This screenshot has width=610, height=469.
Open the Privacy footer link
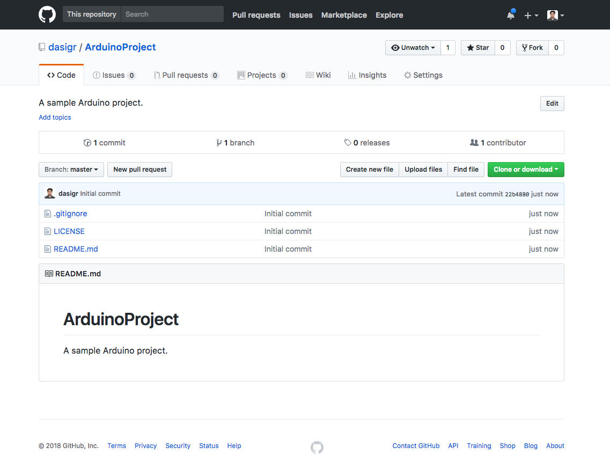click(145, 446)
